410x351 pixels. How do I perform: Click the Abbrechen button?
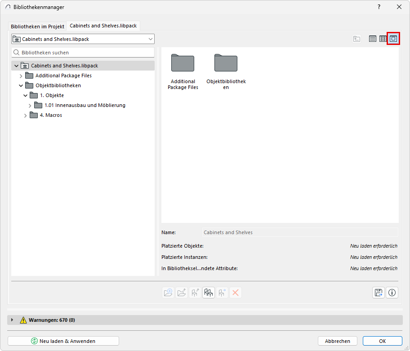[x=337, y=341]
